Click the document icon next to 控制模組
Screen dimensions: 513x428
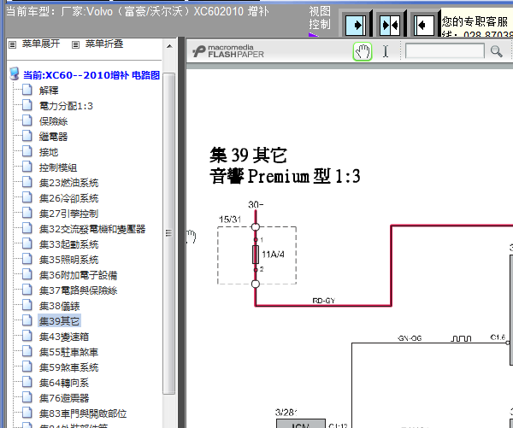point(27,167)
